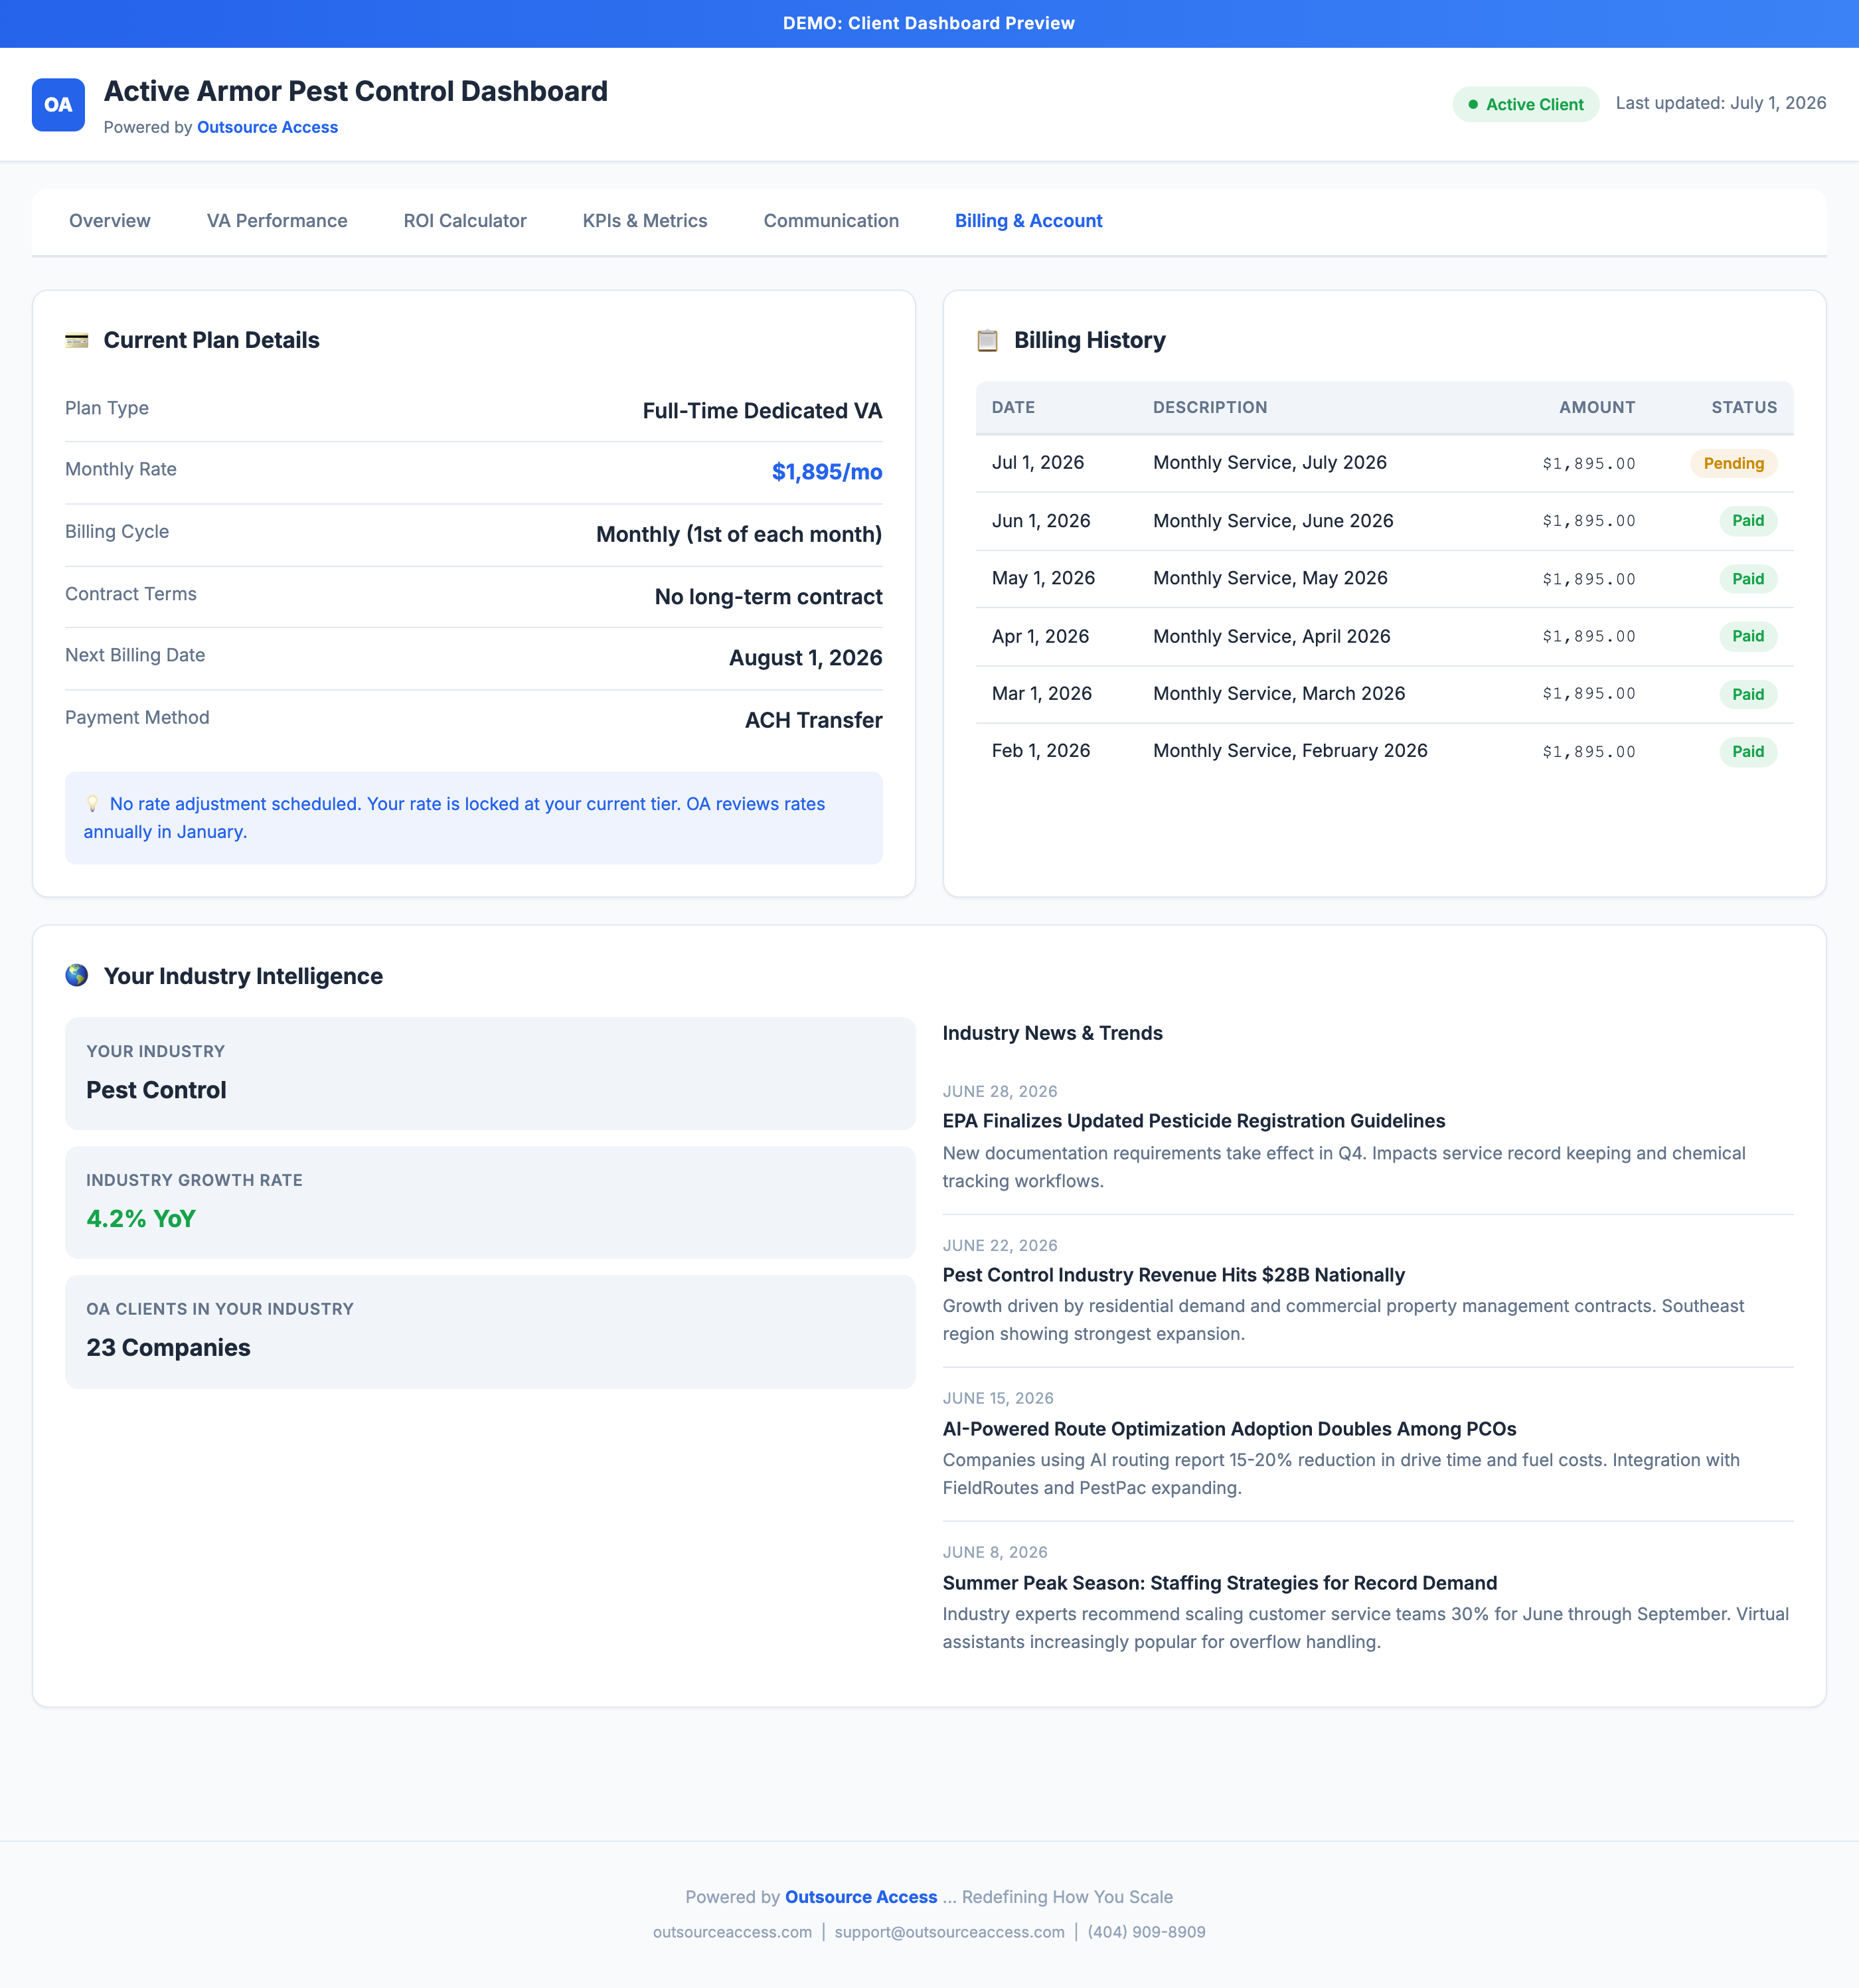Click the OA logo badge

(58, 105)
